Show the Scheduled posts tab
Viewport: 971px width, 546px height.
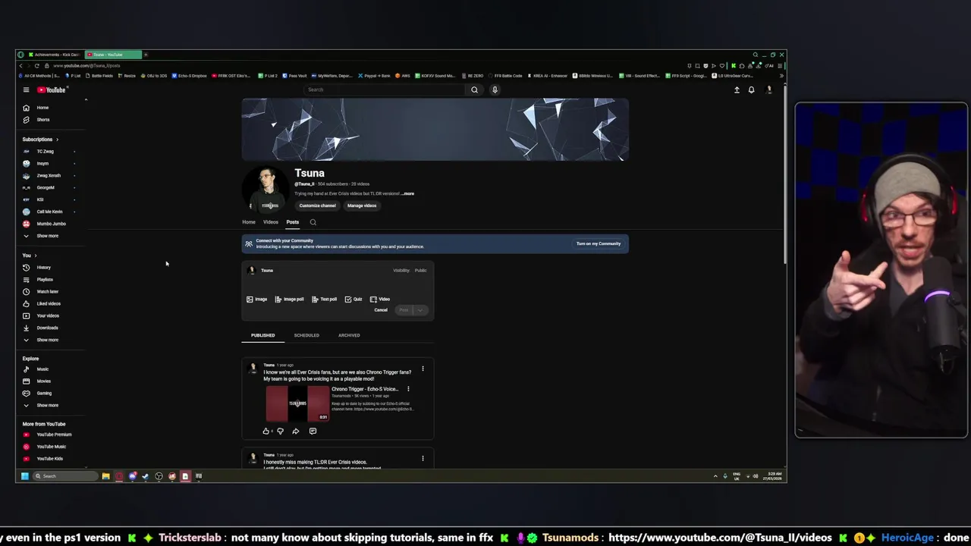coord(306,335)
